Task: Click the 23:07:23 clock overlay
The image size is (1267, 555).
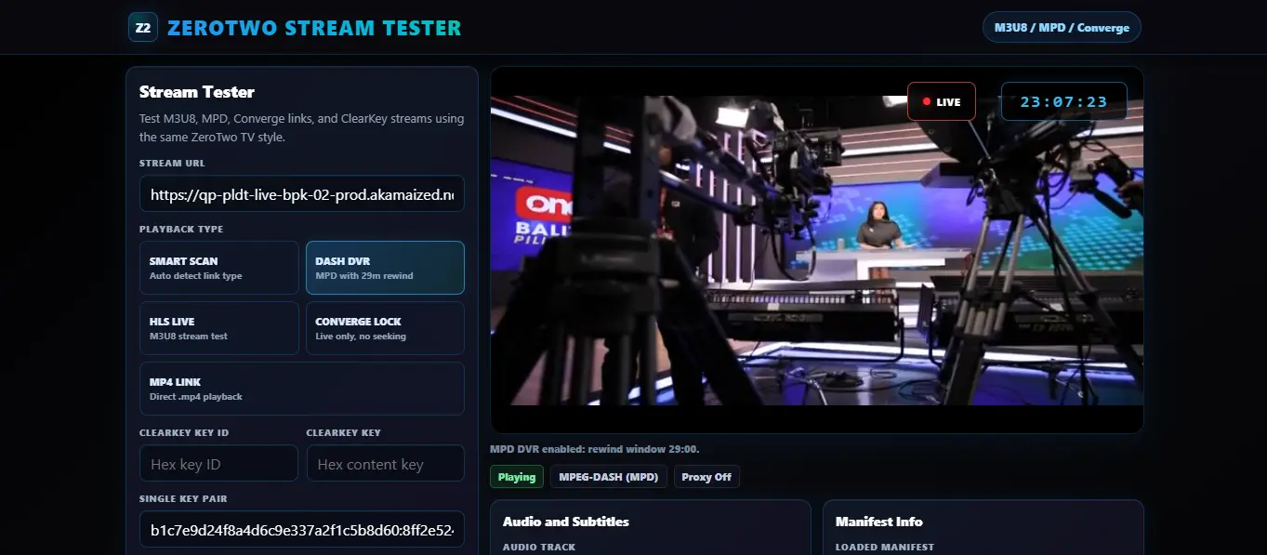Action: point(1063,101)
